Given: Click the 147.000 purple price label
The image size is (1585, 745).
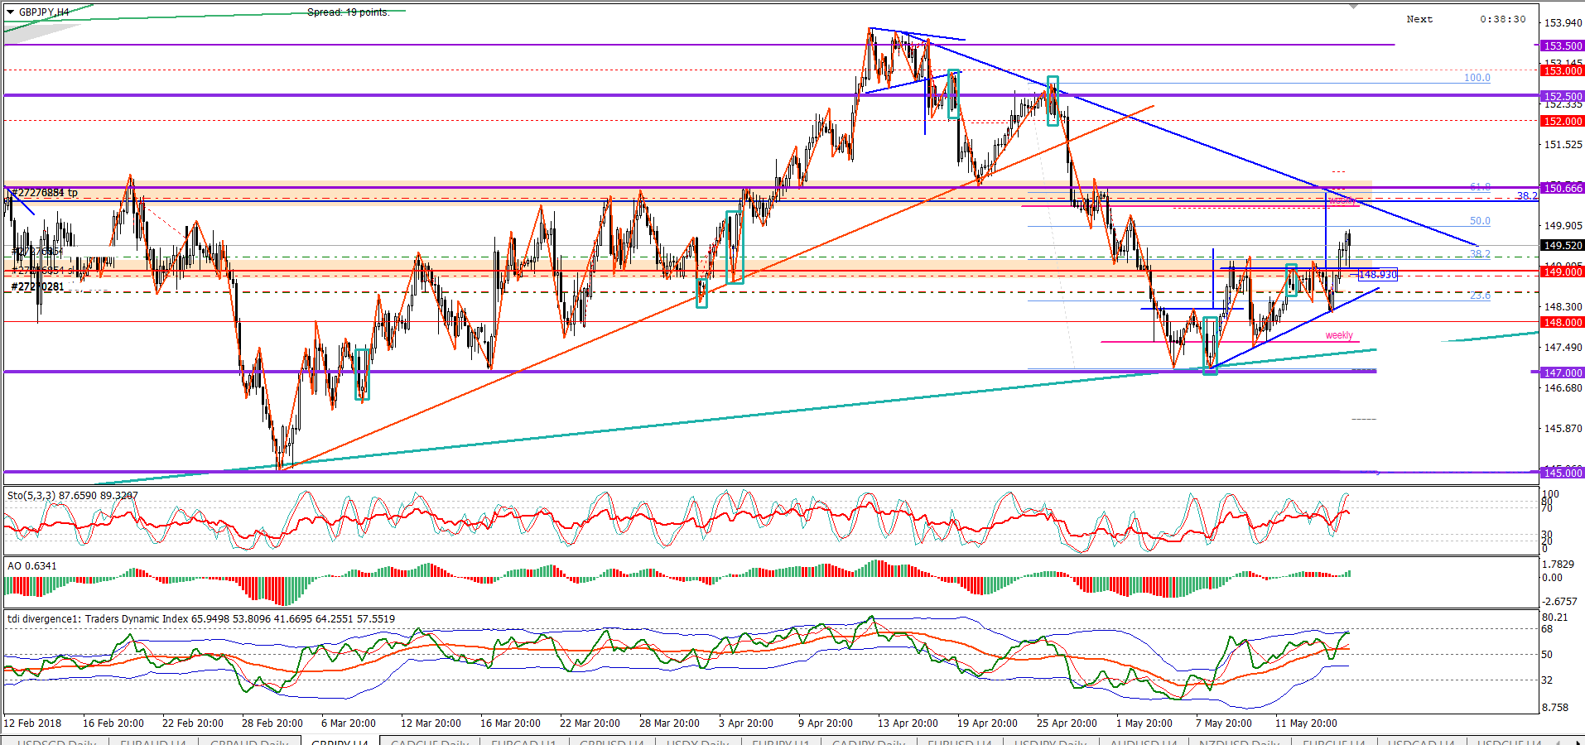Looking at the screenshot, I should pyautogui.click(x=1562, y=373).
